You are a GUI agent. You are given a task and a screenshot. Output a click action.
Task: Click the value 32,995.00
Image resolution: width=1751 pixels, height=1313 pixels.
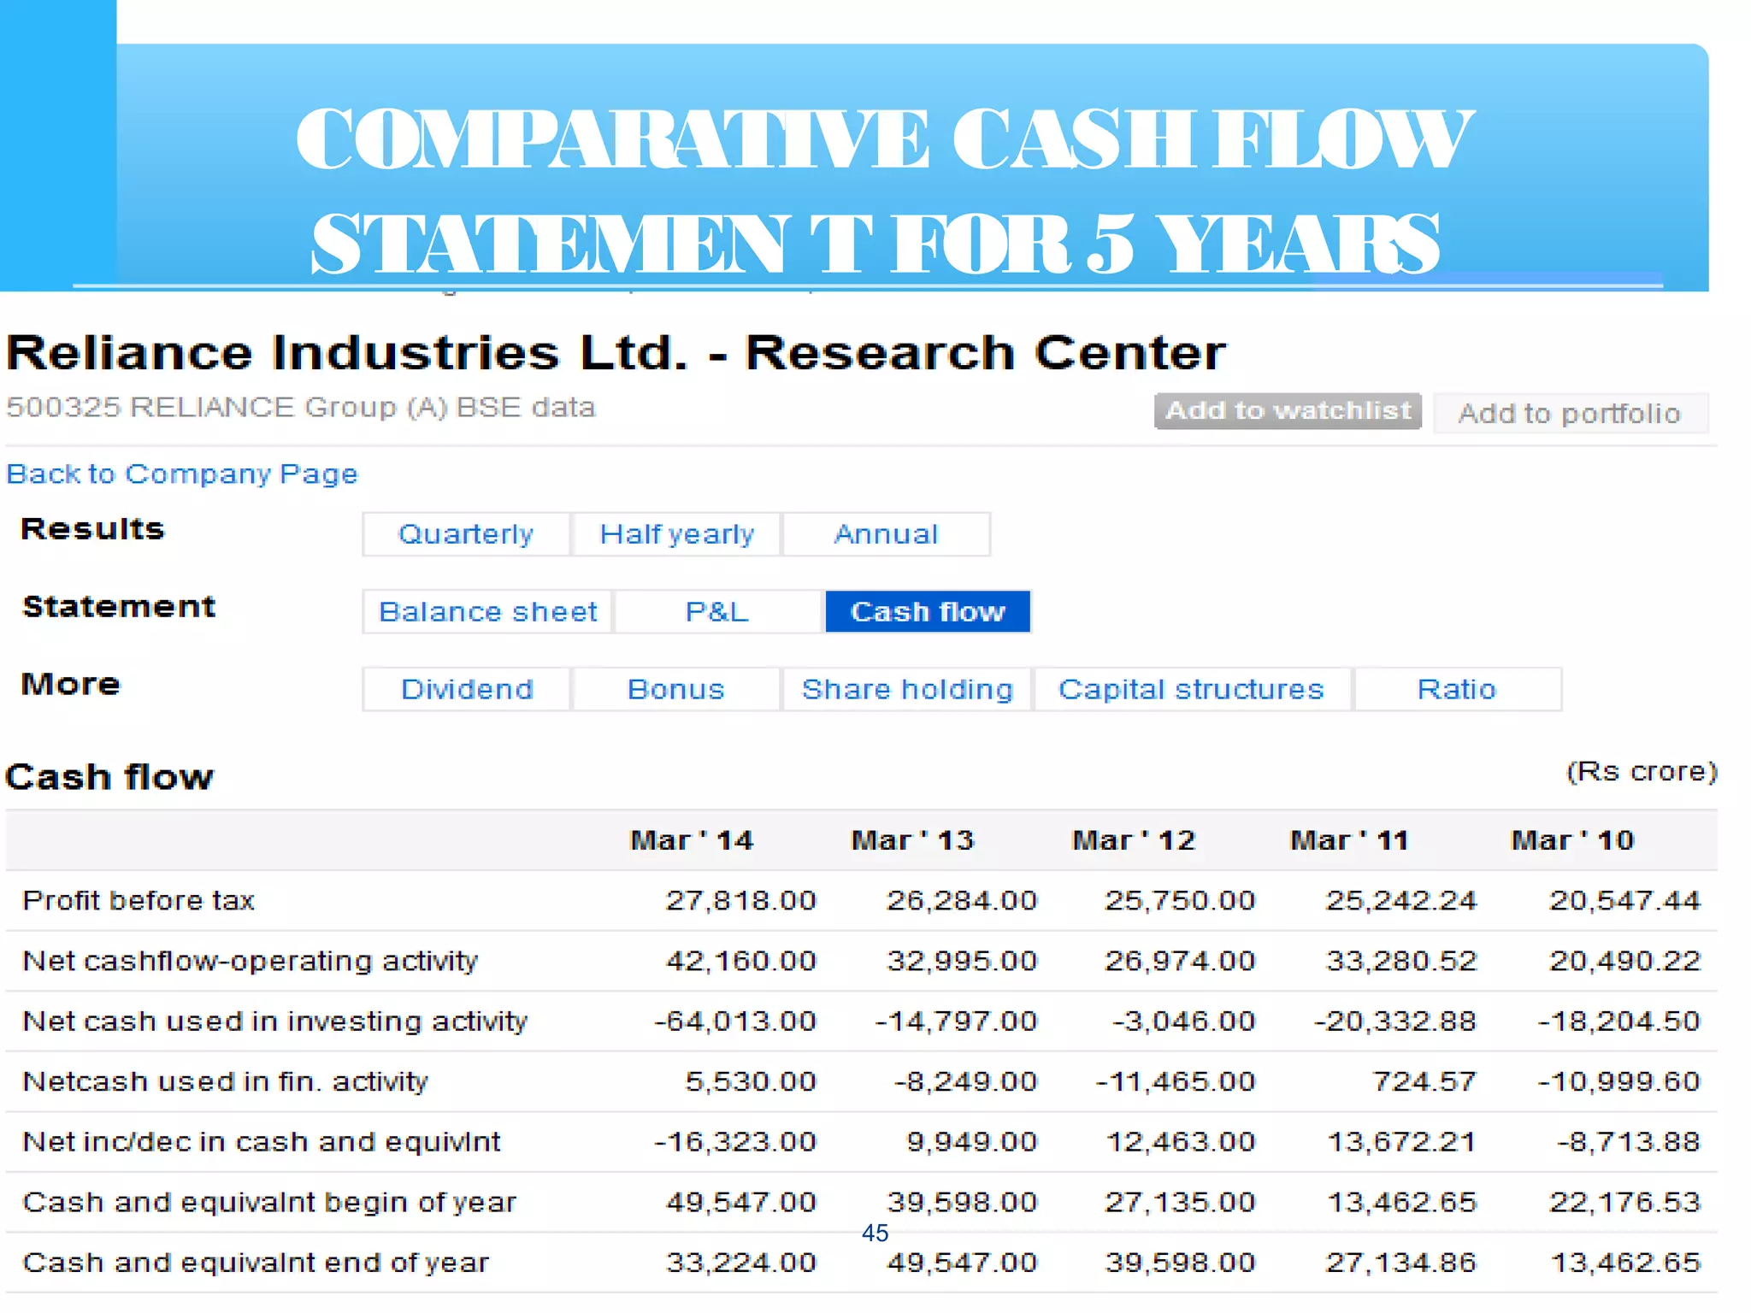(962, 961)
